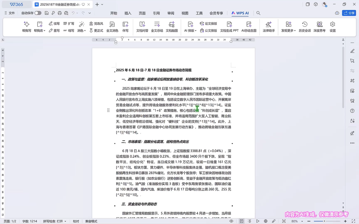Switch to the 插入 ribbon tab
359x224 pixels.
click(128, 13)
